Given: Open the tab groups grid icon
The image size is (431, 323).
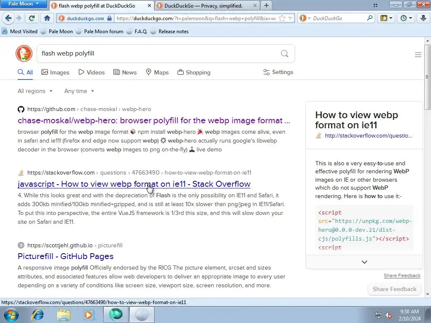Looking at the screenshot, I should 375,5.
